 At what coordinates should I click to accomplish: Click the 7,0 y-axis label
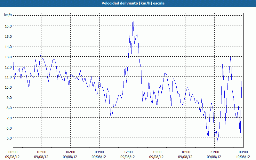(x=9, y=118)
